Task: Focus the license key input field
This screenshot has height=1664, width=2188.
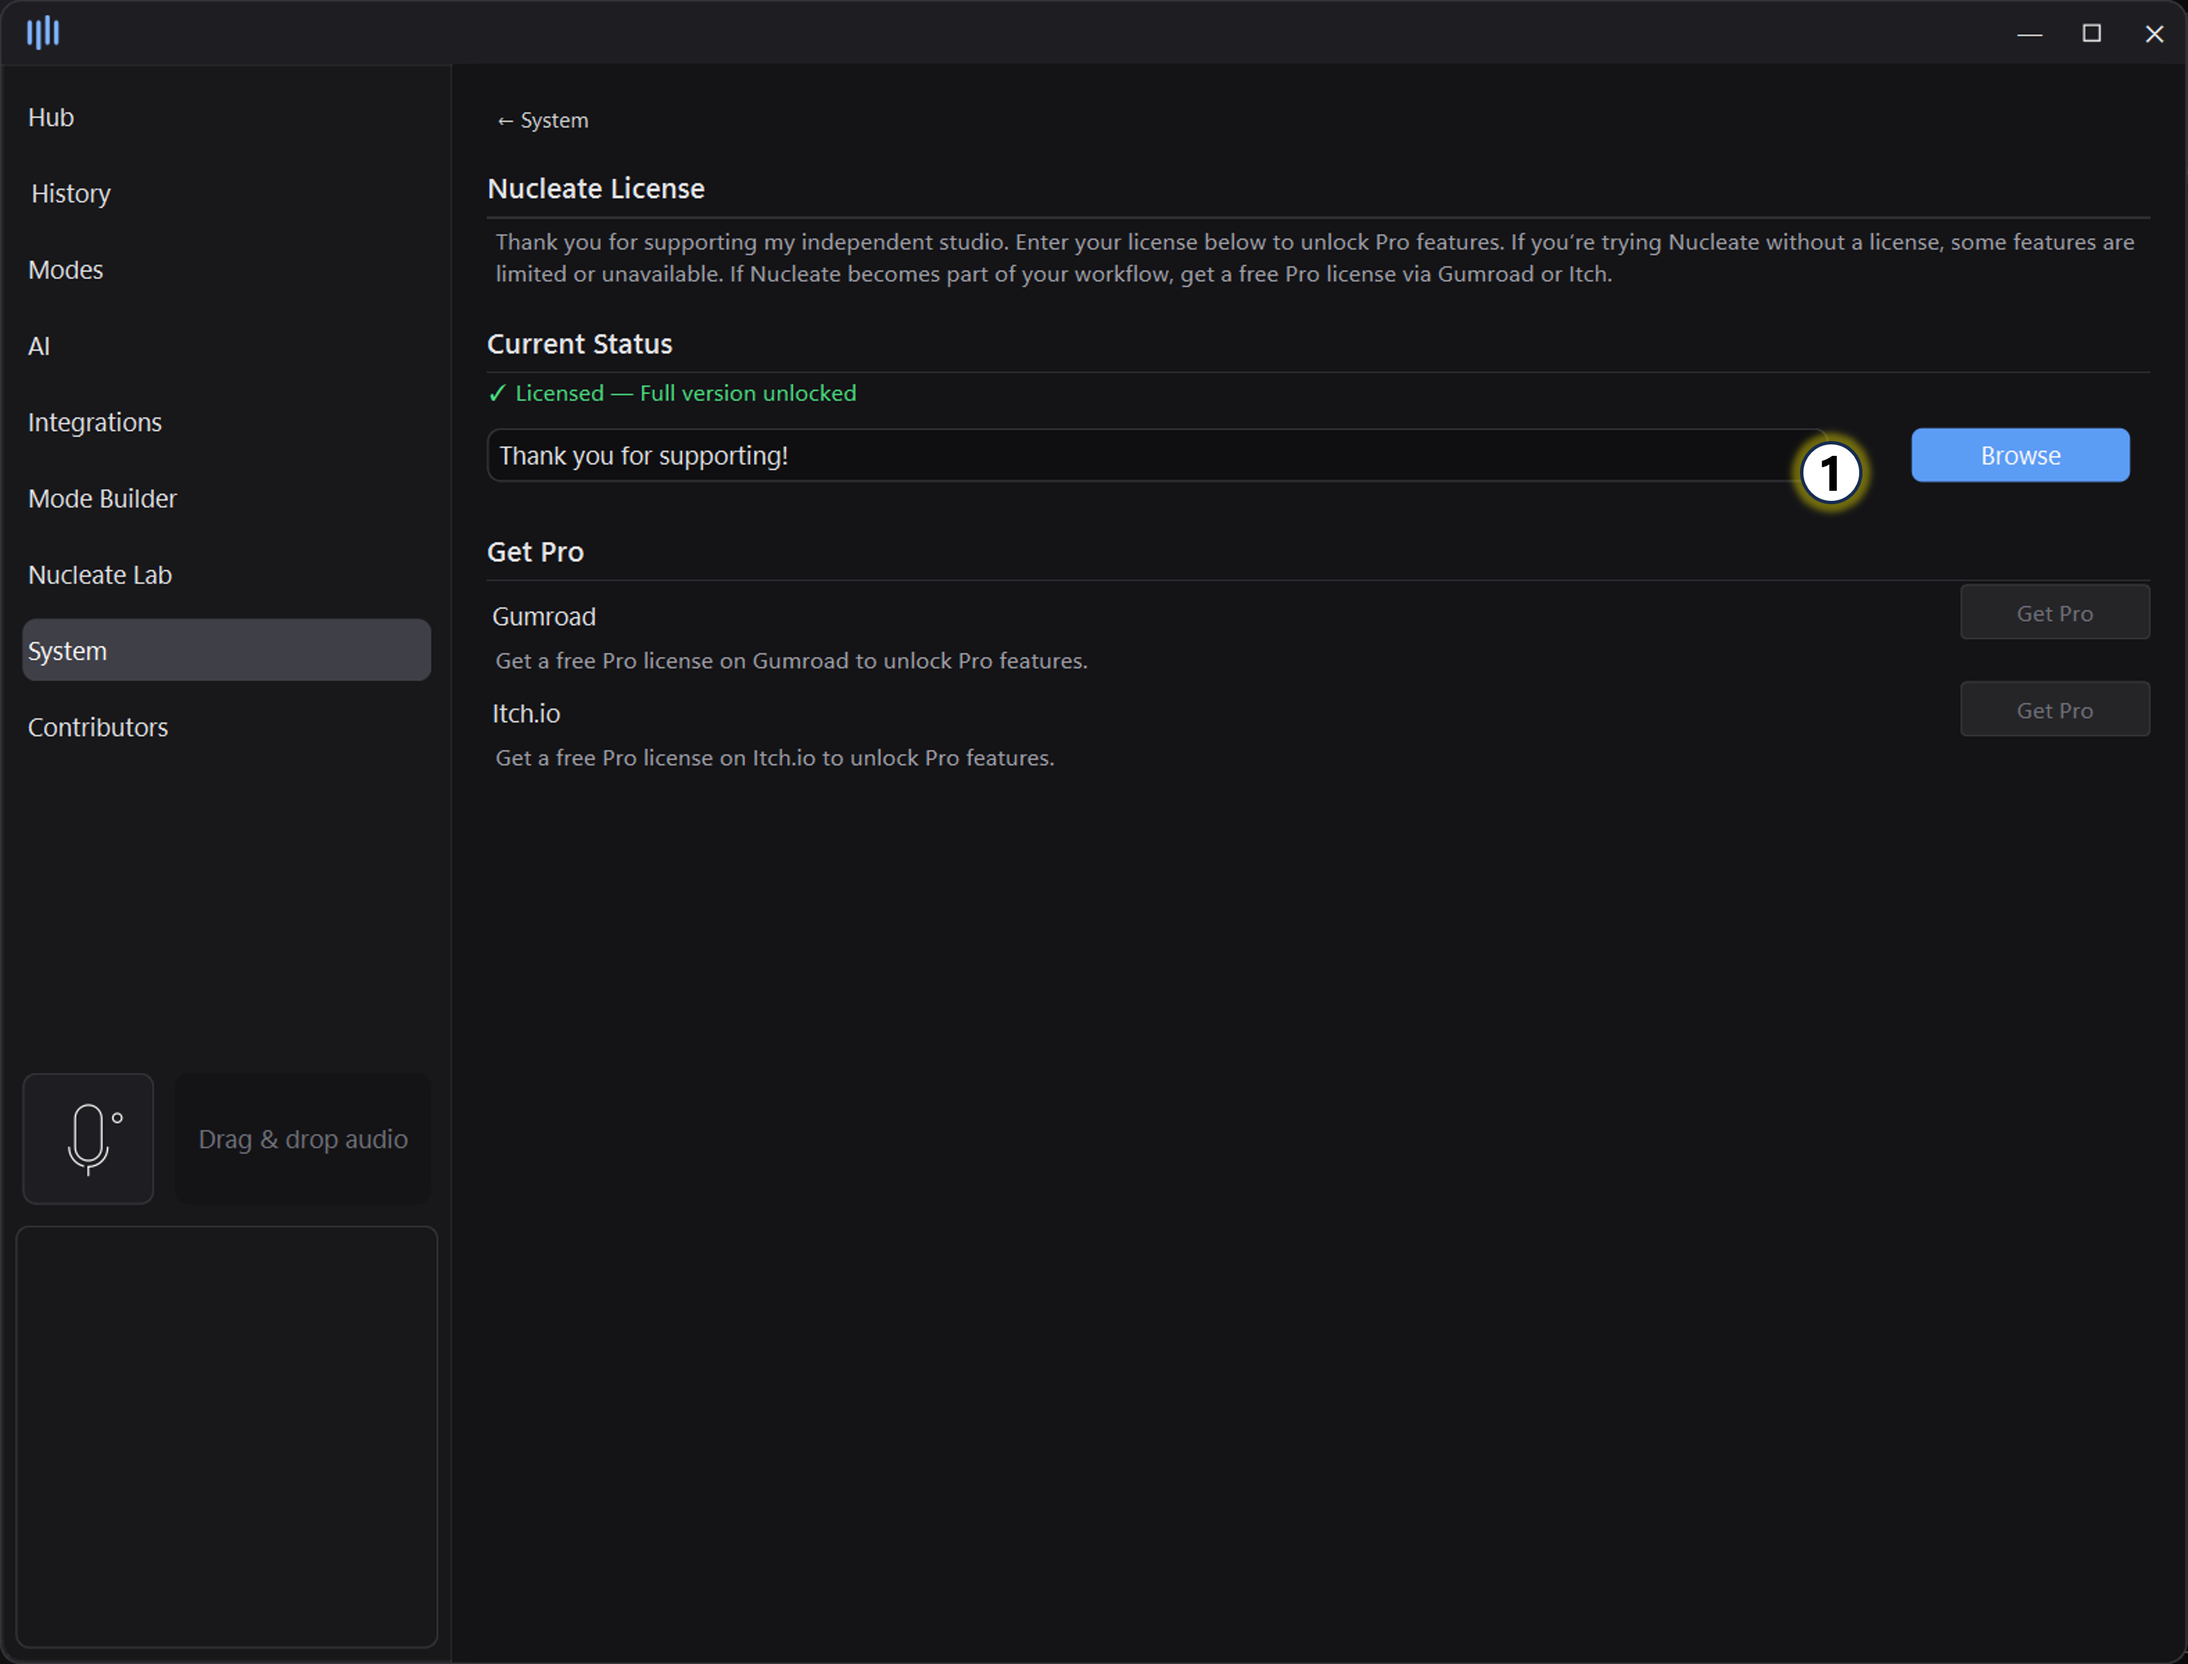Action: [x=1157, y=456]
